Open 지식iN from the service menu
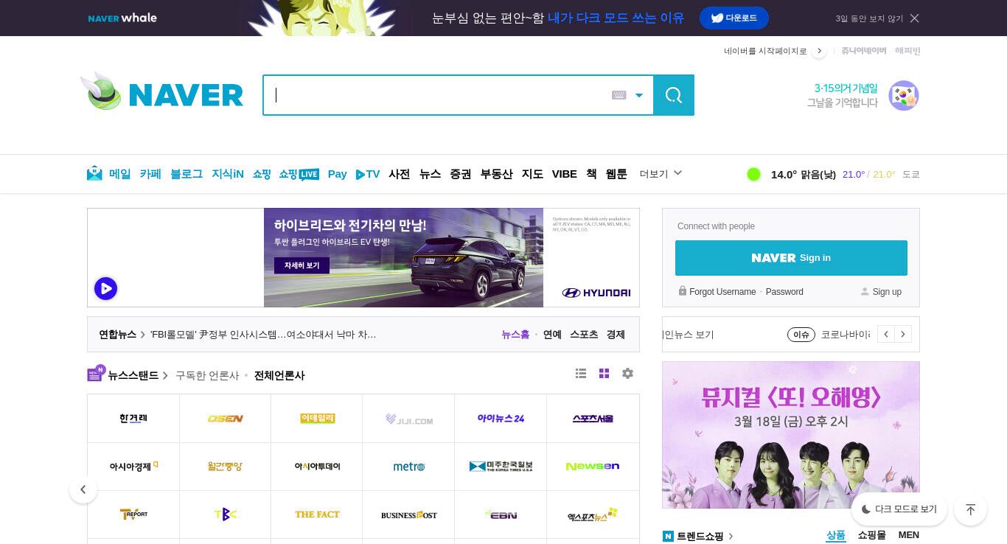1007x544 pixels. [x=228, y=174]
